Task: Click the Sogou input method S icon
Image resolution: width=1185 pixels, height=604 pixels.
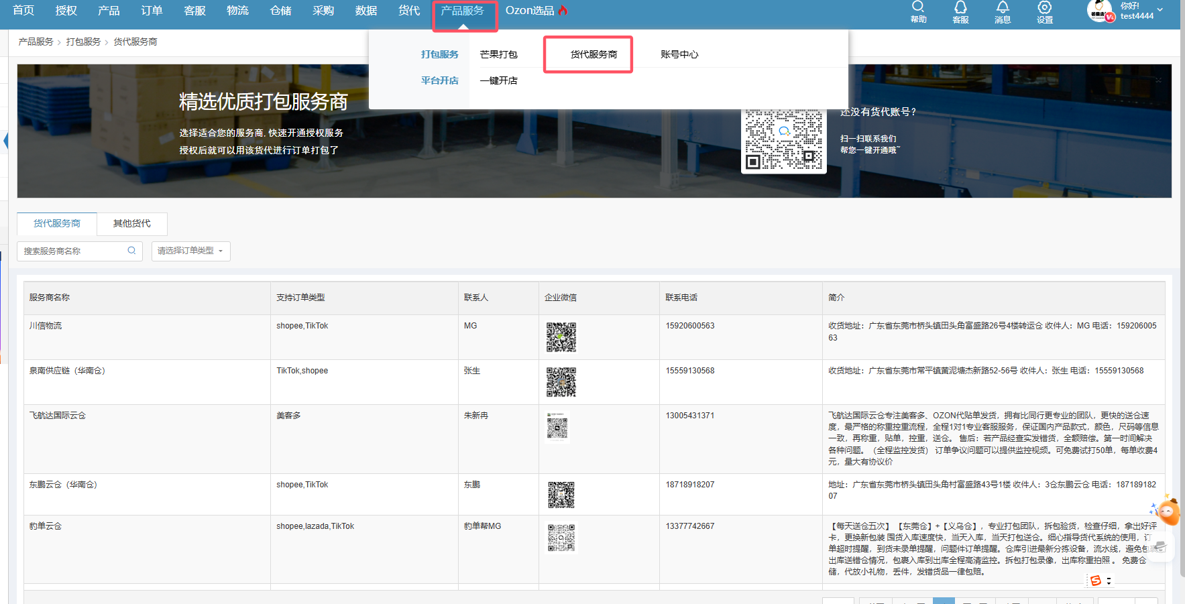Action: click(x=1096, y=581)
